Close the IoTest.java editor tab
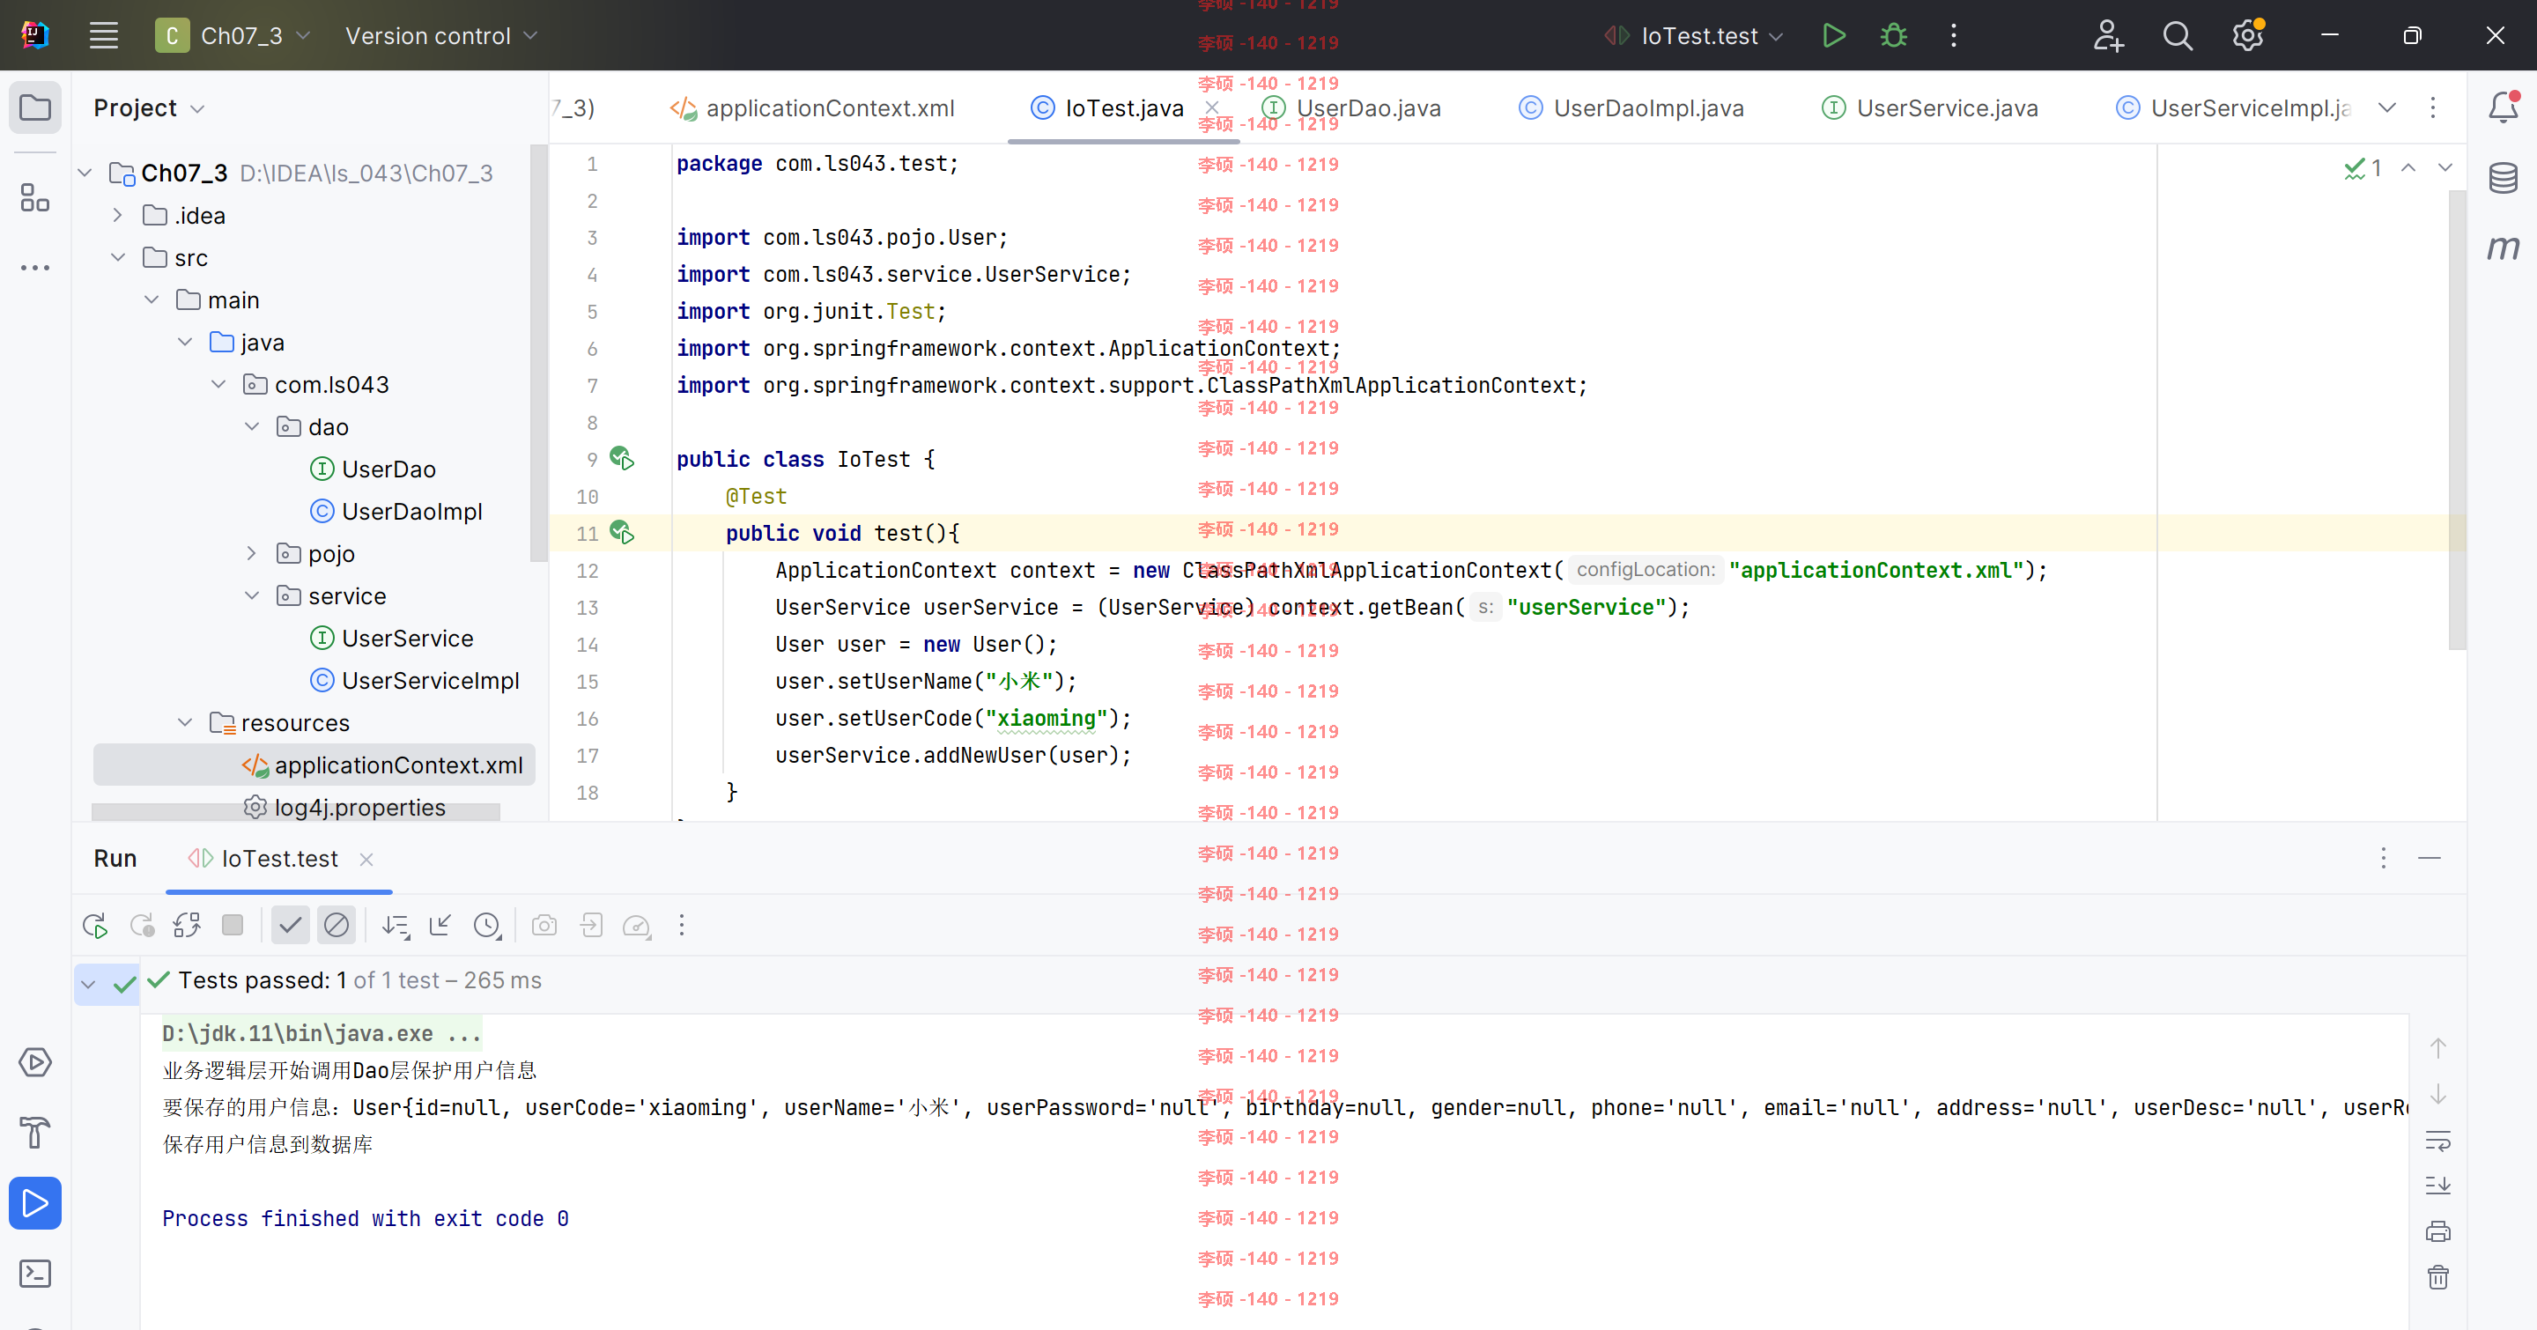The height and width of the screenshot is (1330, 2537). click(x=1212, y=107)
